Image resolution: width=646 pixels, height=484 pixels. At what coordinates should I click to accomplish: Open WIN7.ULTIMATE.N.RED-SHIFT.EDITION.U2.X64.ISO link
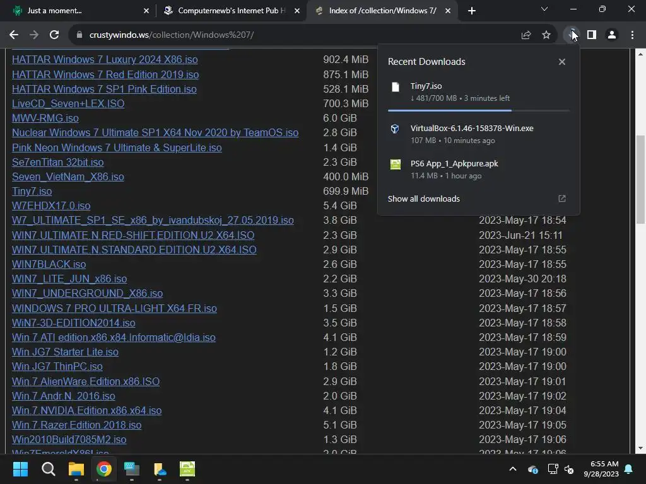pyautogui.click(x=133, y=235)
